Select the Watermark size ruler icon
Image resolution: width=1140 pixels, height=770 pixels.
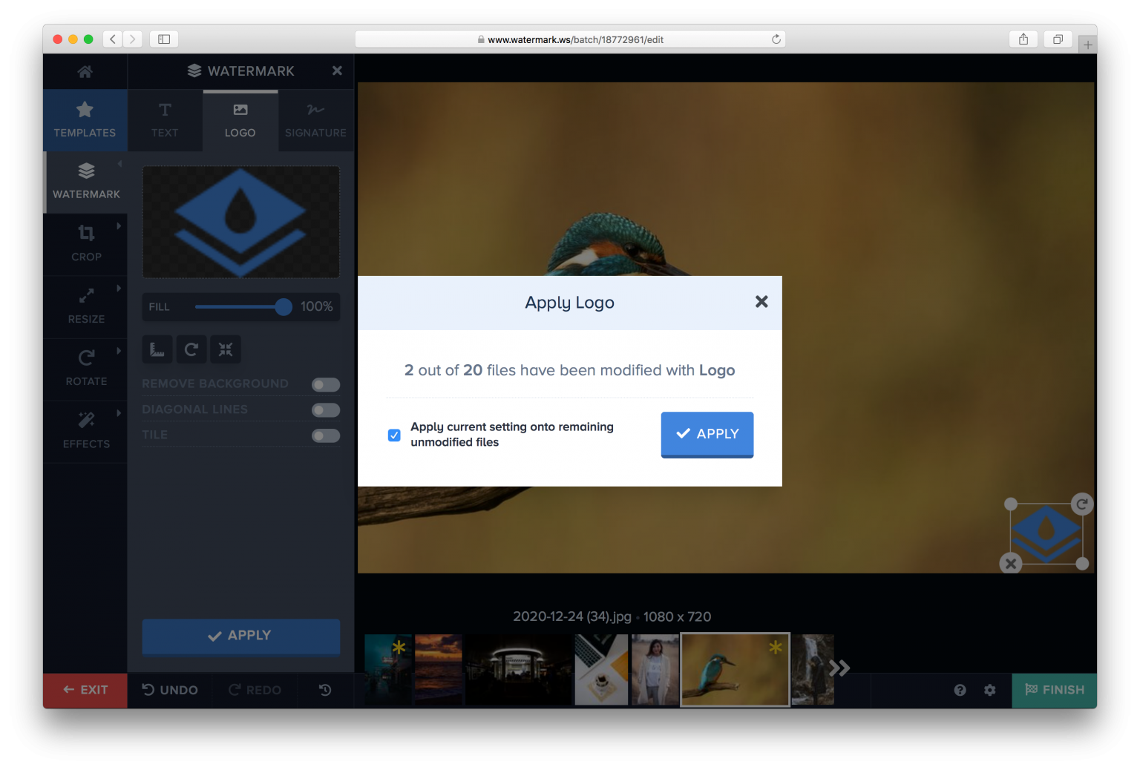pos(157,349)
